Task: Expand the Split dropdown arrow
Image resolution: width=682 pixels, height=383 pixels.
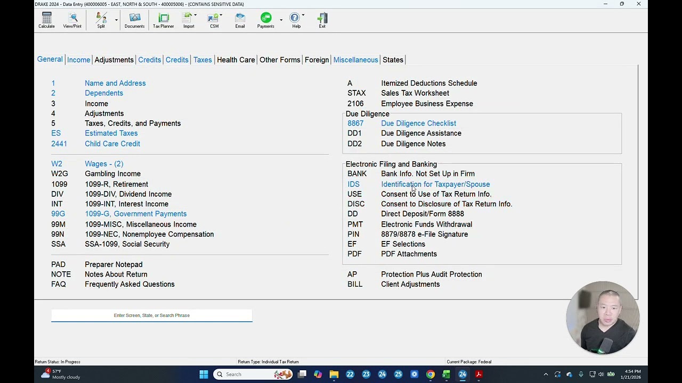Action: (x=116, y=20)
